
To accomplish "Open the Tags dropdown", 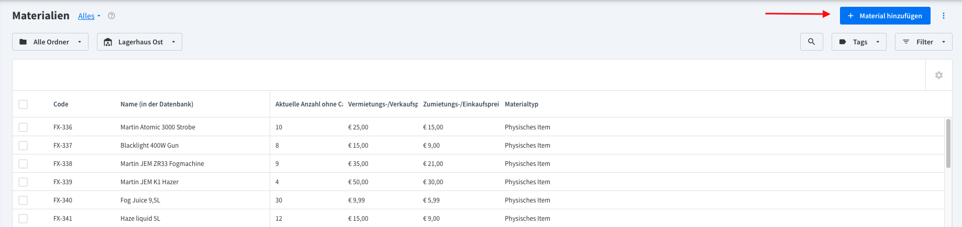I will 859,42.
